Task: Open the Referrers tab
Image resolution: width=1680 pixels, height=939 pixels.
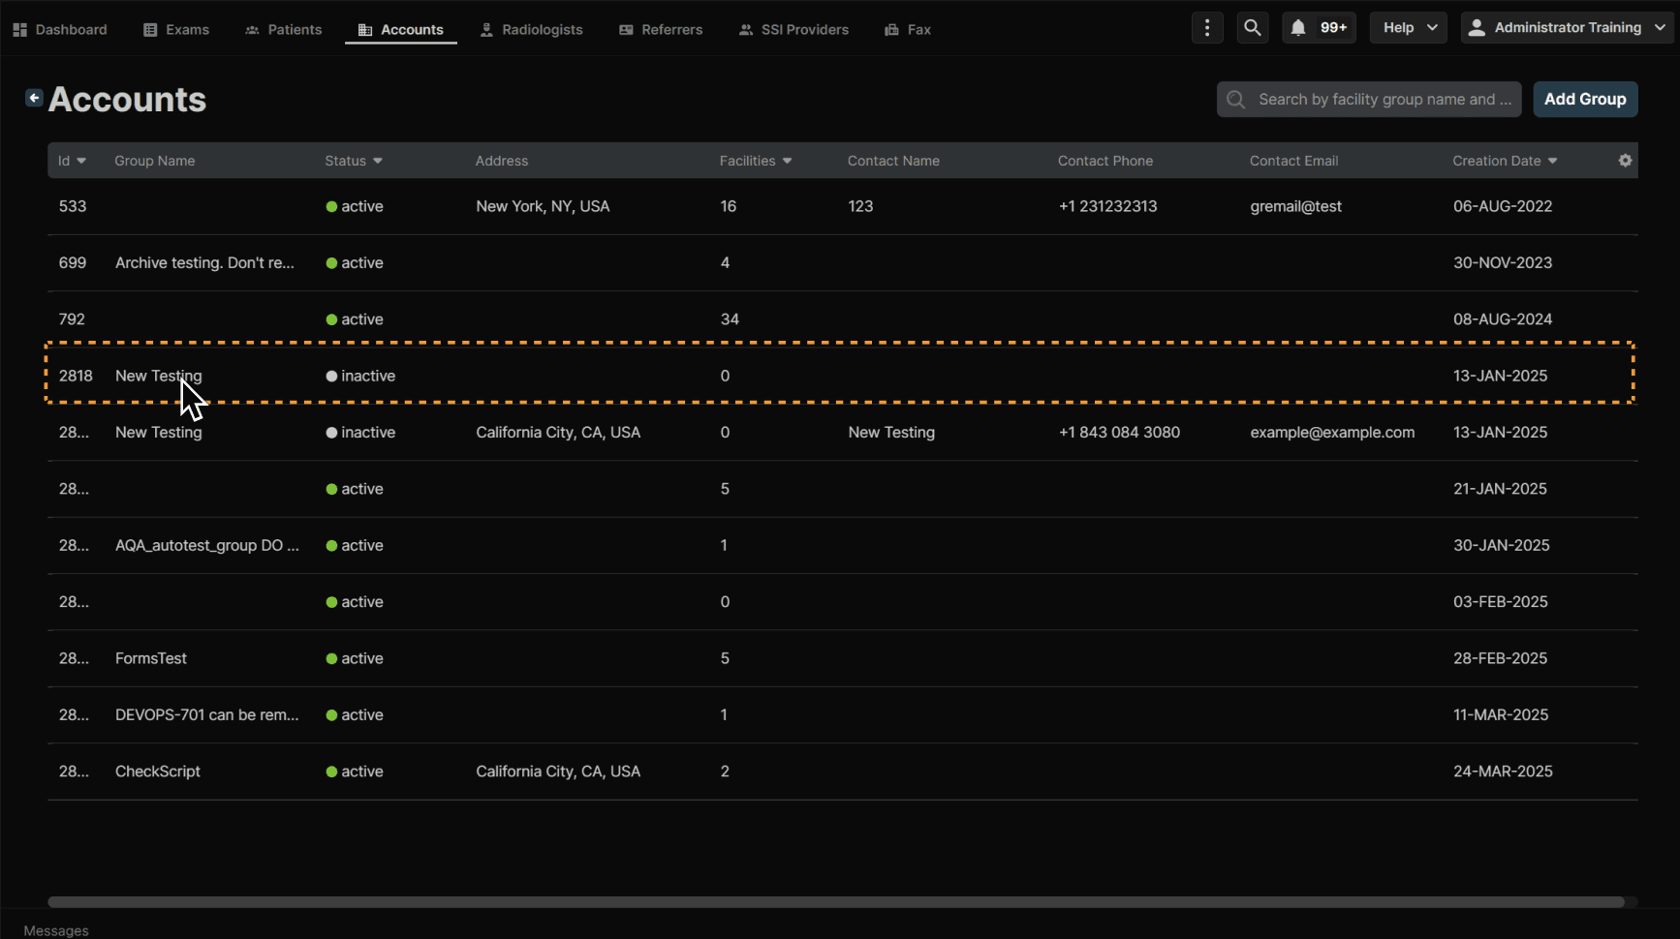Action: [x=661, y=30]
